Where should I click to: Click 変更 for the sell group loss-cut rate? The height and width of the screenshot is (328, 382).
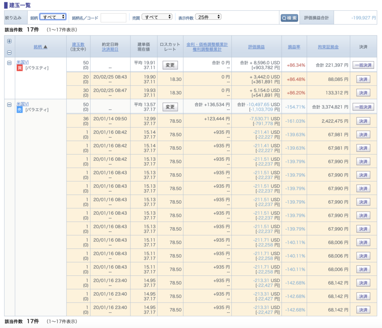click(170, 107)
